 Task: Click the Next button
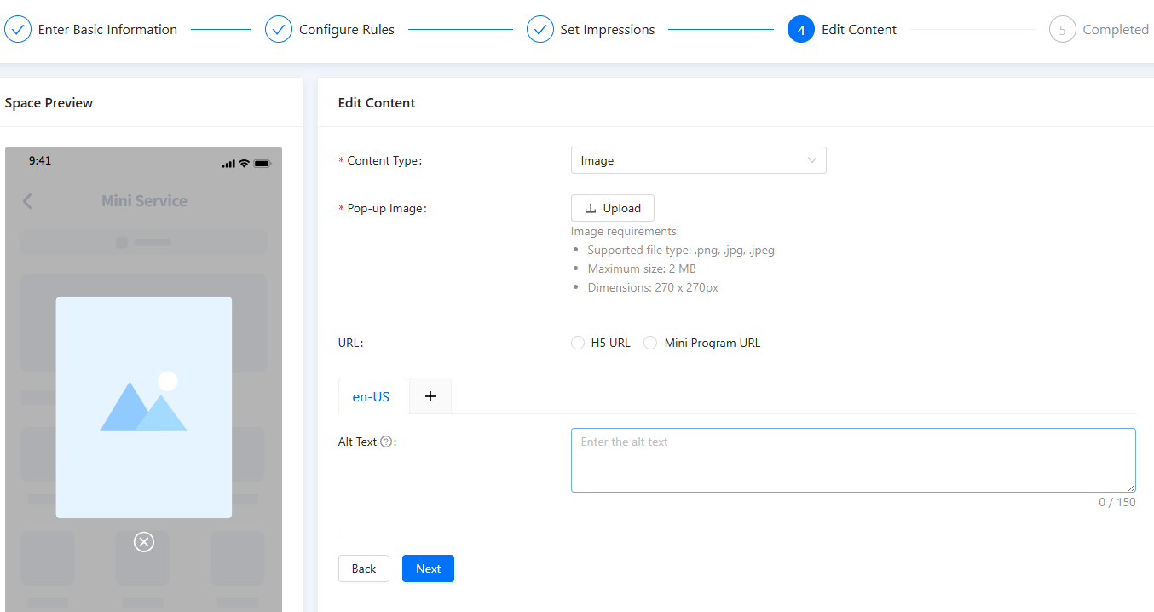428,569
